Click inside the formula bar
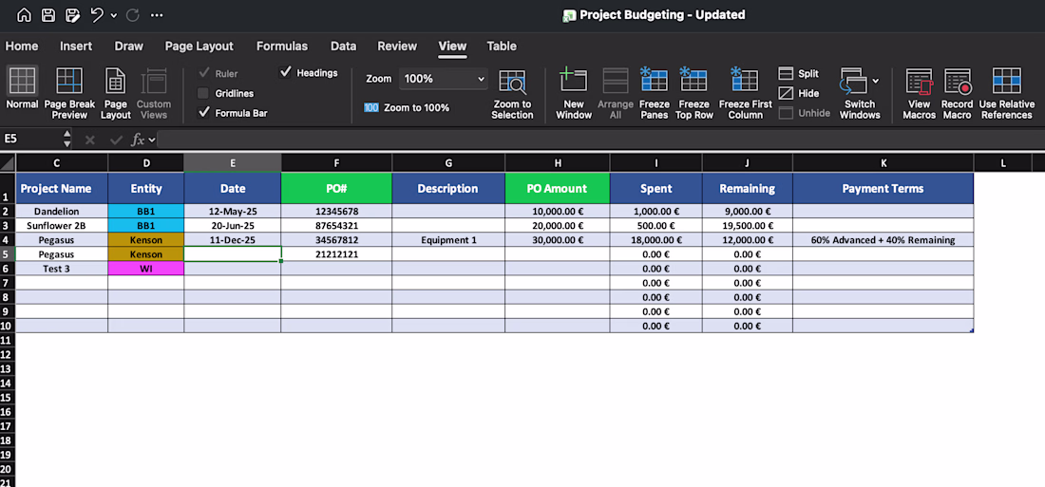 pyautogui.click(x=599, y=140)
